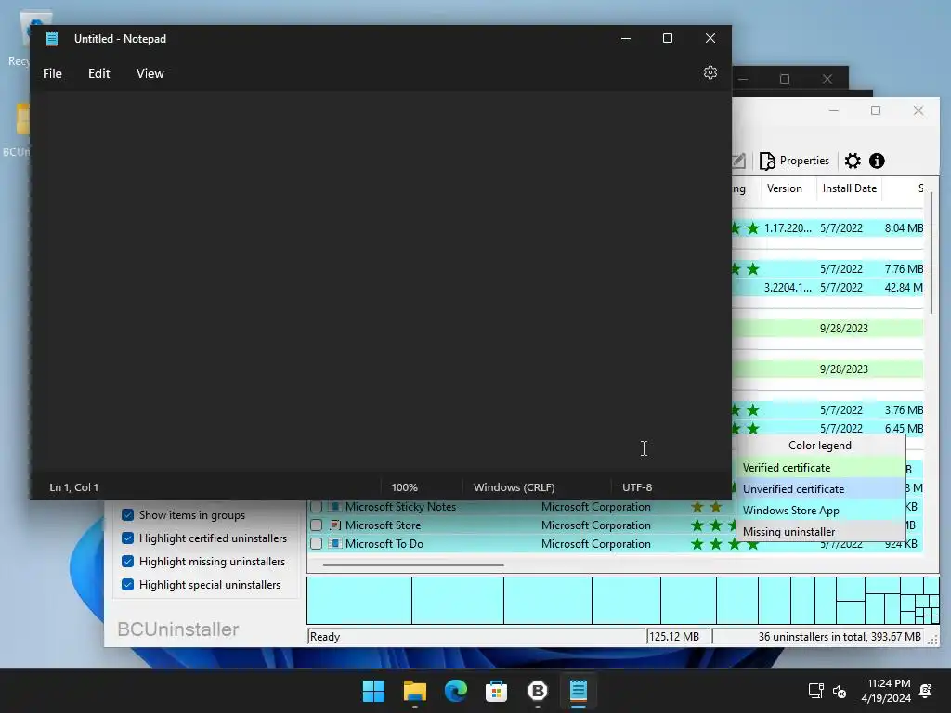951x713 pixels.
Task: Toggle Highlight certified uninstallers checkbox
Action: tap(127, 538)
